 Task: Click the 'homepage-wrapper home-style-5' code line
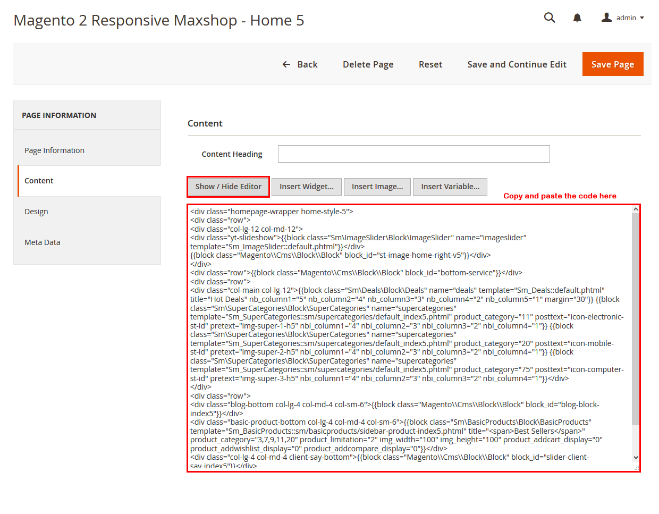tap(272, 212)
